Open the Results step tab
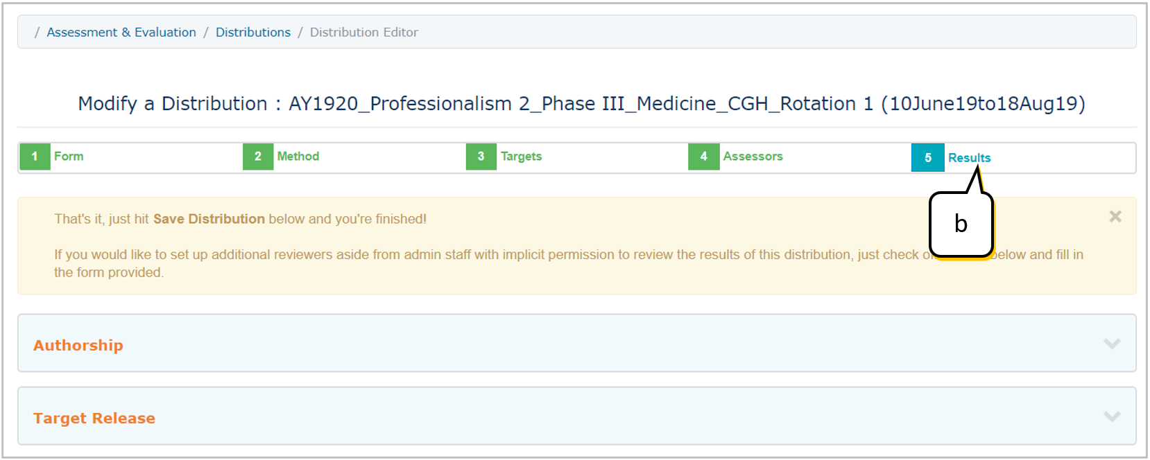Image resolution: width=1150 pixels, height=460 pixels. tap(970, 158)
